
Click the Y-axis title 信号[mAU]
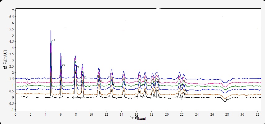(5, 59)
